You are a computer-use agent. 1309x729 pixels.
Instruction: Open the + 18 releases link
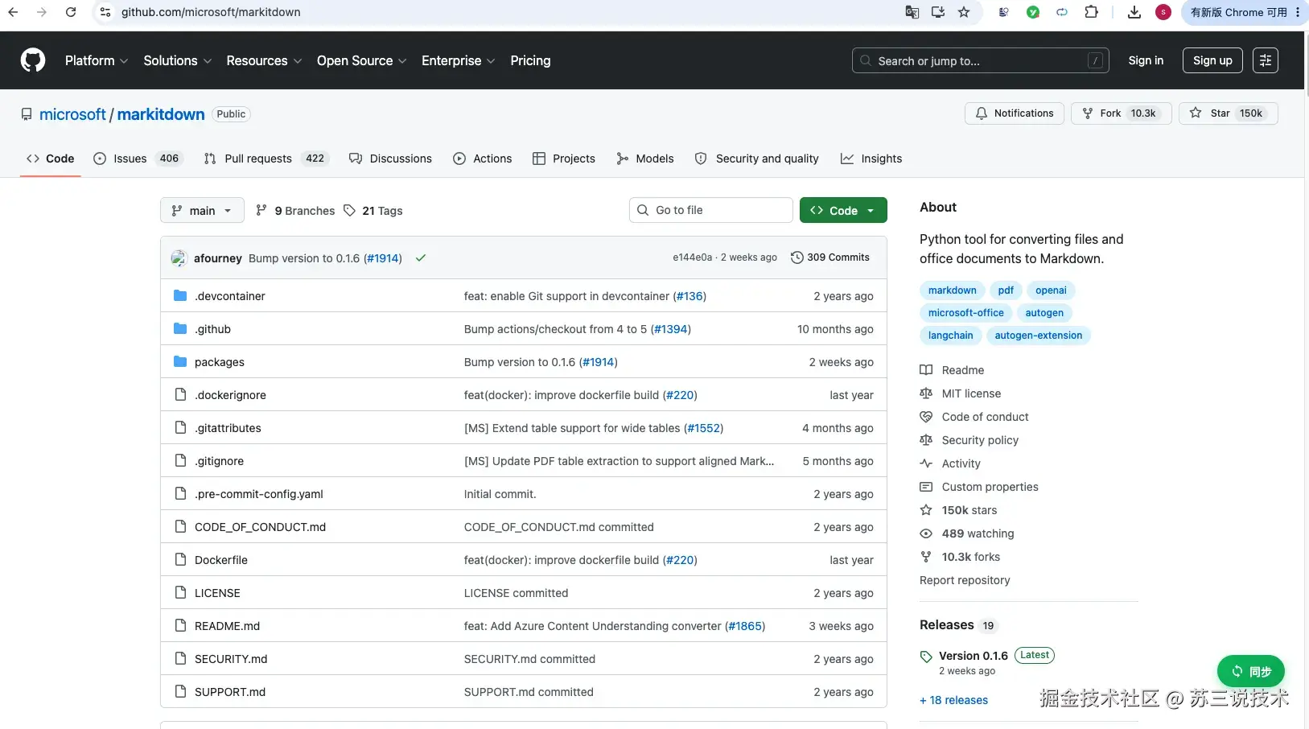click(954, 700)
